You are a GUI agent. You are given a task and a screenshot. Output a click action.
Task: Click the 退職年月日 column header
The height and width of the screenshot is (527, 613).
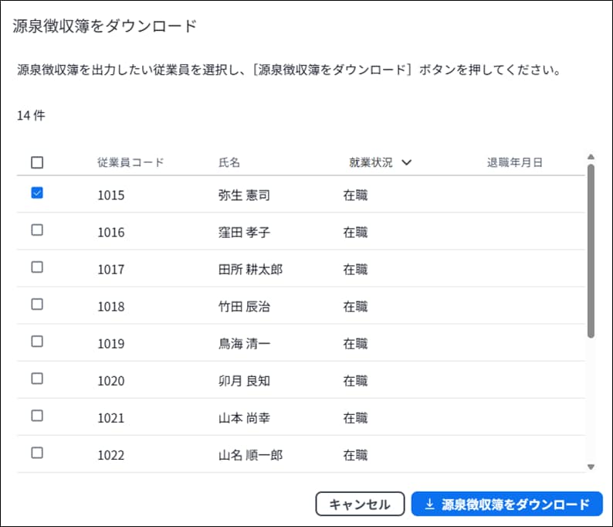click(514, 163)
